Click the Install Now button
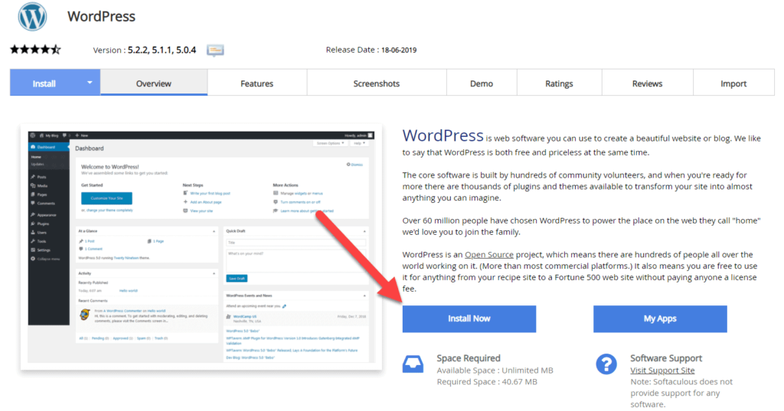This screenshot has width=784, height=411. [x=469, y=318]
